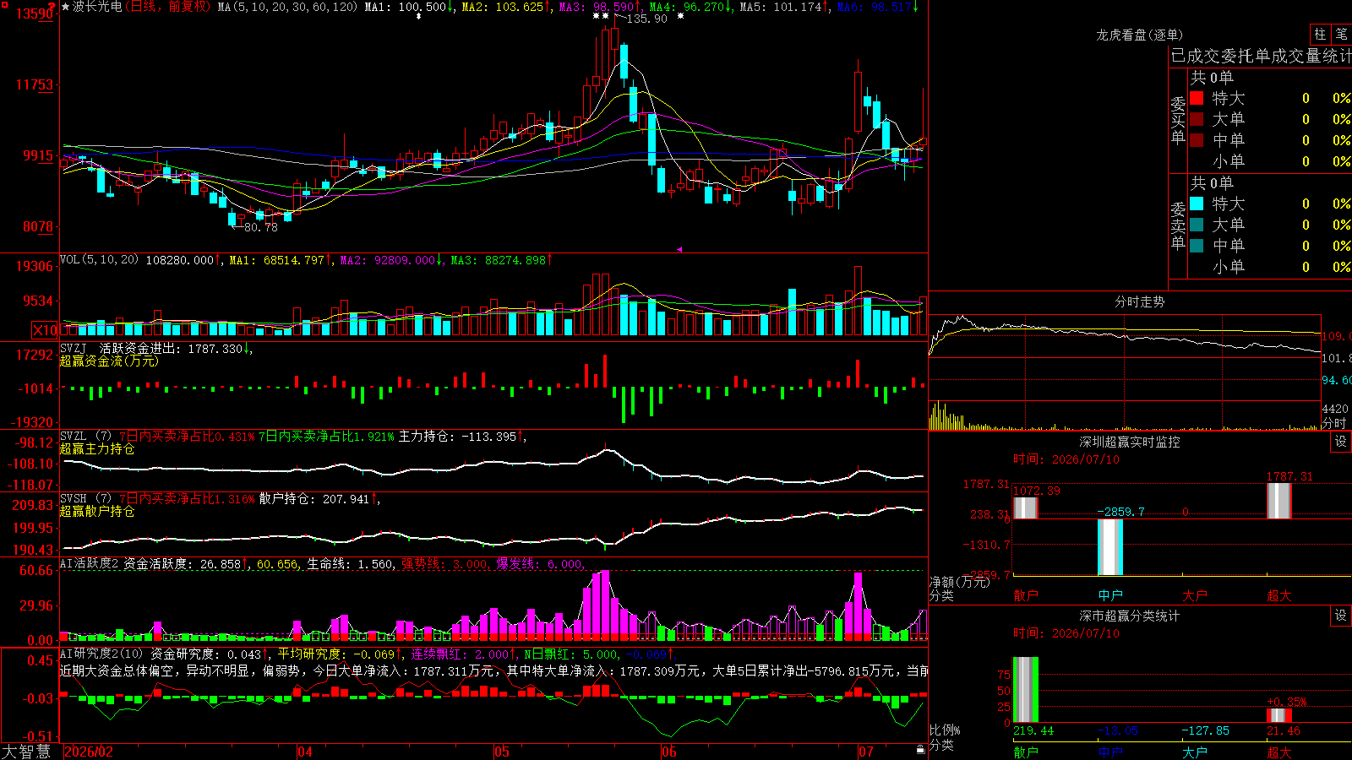Click the teal 大单 sell-order swatch

[1197, 225]
